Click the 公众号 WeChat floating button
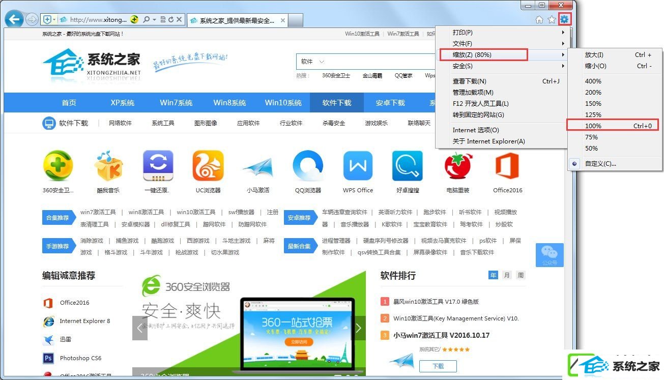Image resolution: width=664 pixels, height=380 pixels. [550, 255]
